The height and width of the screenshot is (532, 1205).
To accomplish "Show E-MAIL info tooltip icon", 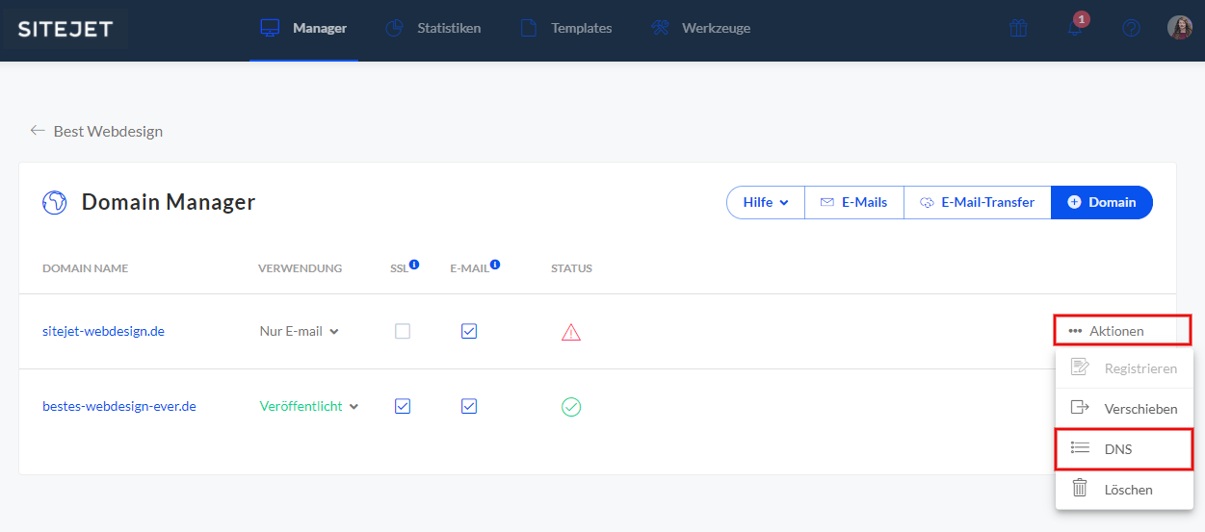I will click(495, 264).
